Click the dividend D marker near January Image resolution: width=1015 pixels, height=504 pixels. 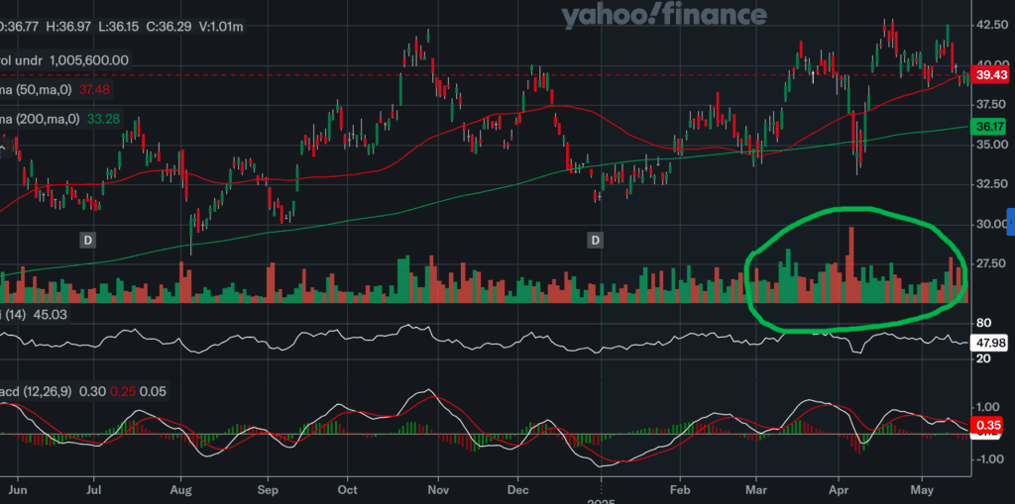tap(596, 240)
